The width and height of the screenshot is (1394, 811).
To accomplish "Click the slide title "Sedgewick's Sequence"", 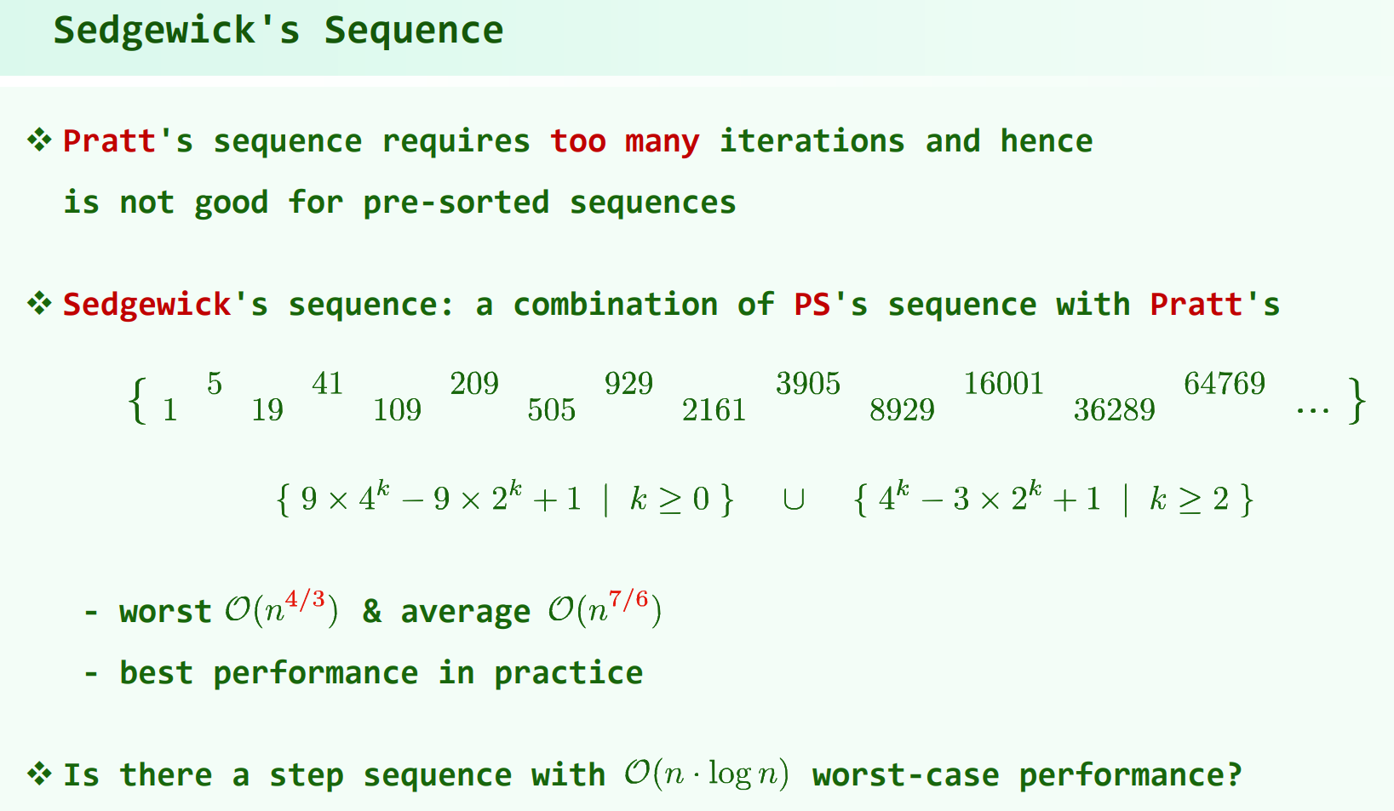I will (278, 31).
